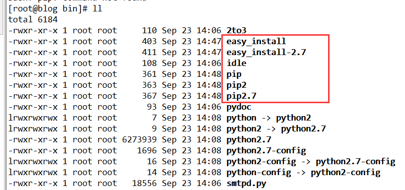Screen dimensions: 405x190
Task: Select the easy_install filename
Action: click(256, 41)
